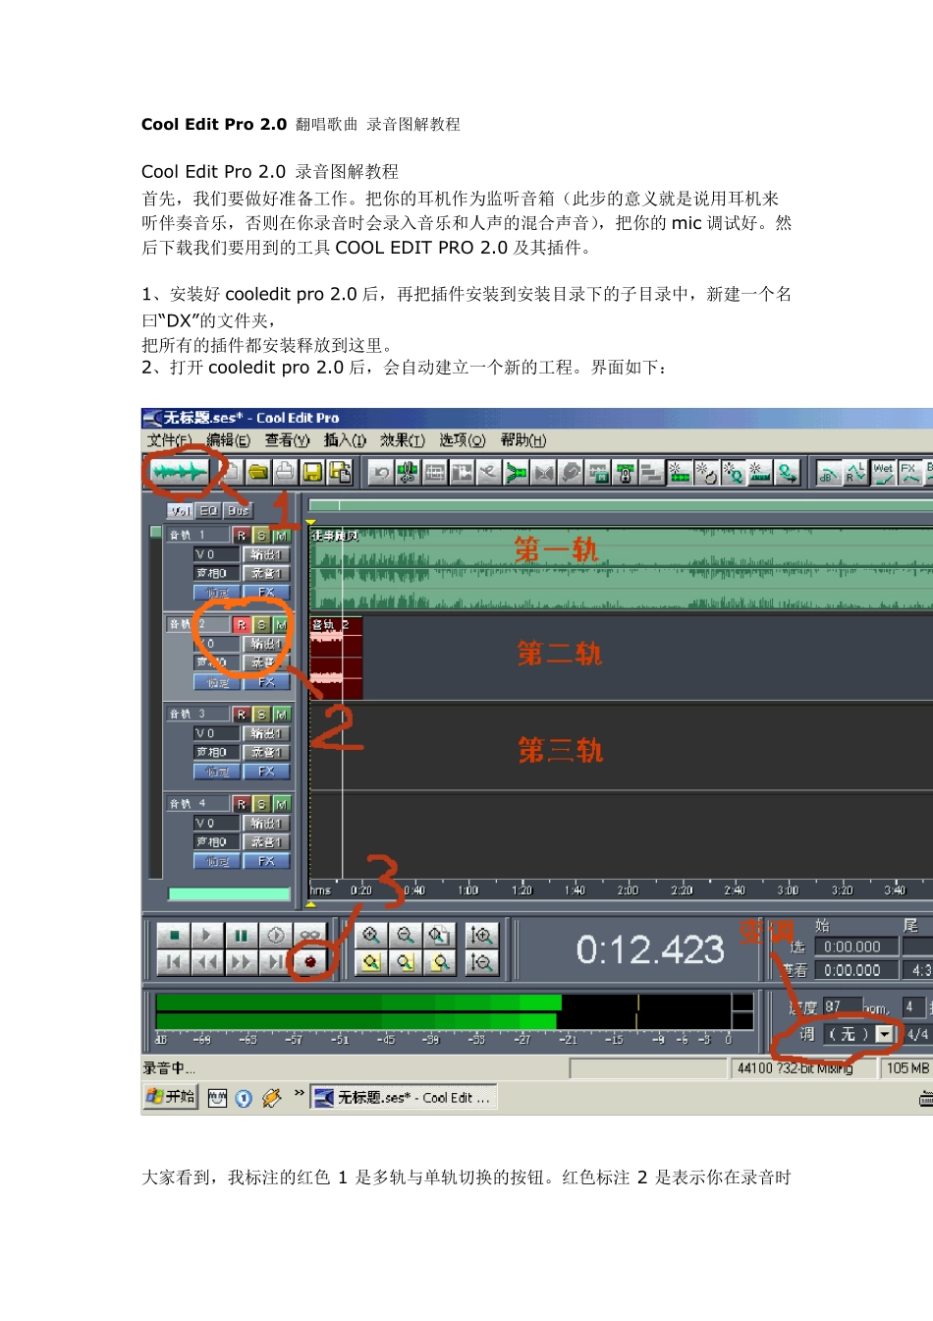Viewport: 933px width, 1321px height.
Task: Select the green waveform clip on track 1
Action: coord(621,569)
